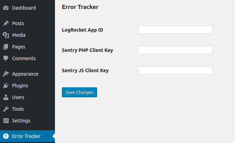Image resolution: width=235 pixels, height=143 pixels.
Task: Click the Plugins plug icon
Action: tap(6, 86)
